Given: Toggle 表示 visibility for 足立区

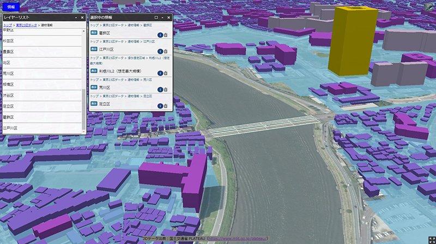Looking at the screenshot, I should [x=94, y=104].
